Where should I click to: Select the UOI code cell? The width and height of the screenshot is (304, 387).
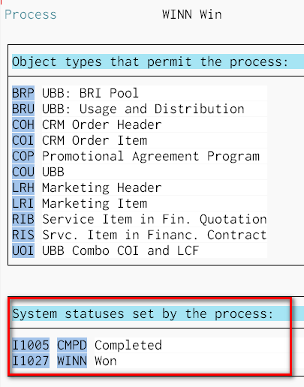click(x=23, y=250)
